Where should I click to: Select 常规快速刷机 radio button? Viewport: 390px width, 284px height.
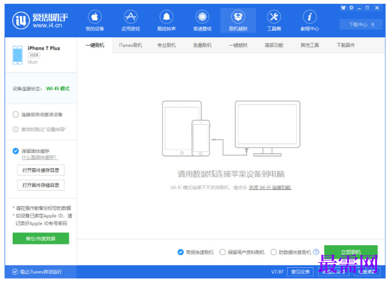181,252
